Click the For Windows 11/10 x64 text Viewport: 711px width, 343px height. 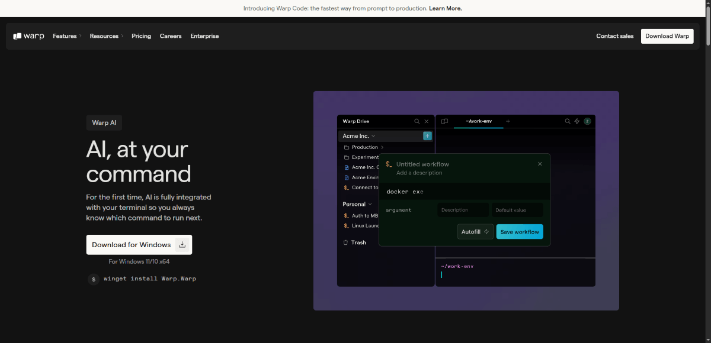[139, 261]
